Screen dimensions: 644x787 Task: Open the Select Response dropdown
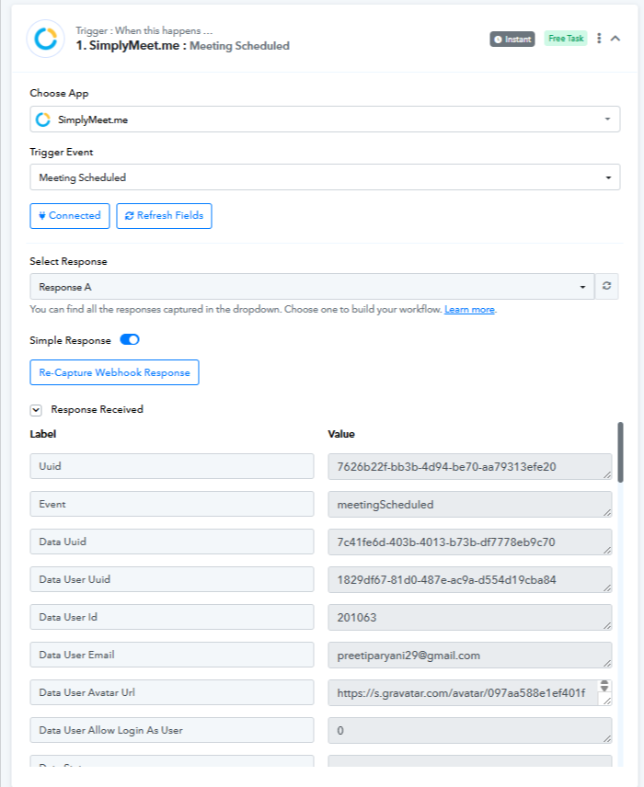point(312,287)
